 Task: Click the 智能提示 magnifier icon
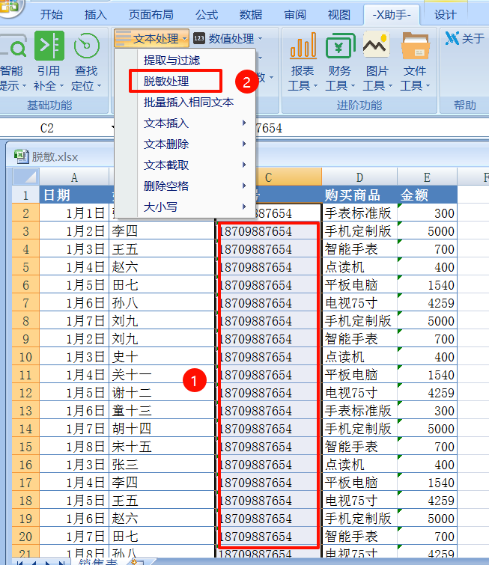[13, 46]
